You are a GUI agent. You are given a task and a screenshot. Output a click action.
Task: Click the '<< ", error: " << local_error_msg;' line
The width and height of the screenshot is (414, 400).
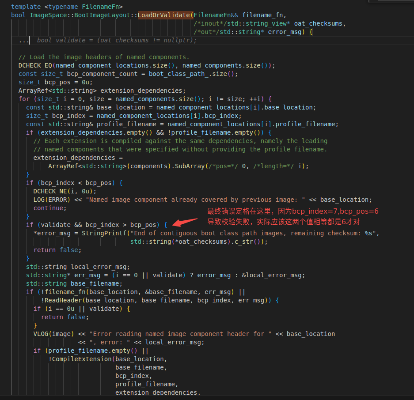[x=141, y=343]
